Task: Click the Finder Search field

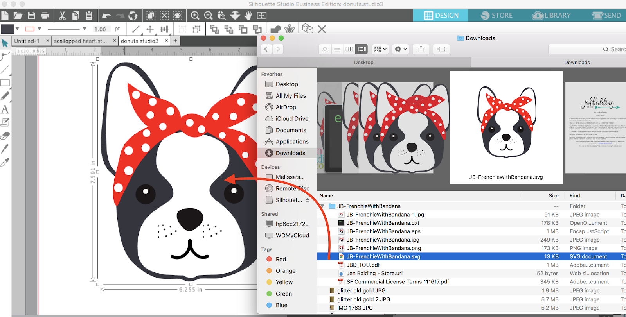Action: [587, 49]
